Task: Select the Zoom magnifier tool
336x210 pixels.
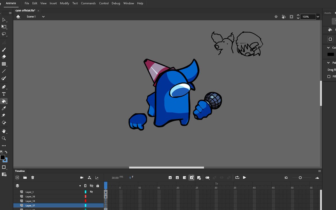Action: [4, 138]
